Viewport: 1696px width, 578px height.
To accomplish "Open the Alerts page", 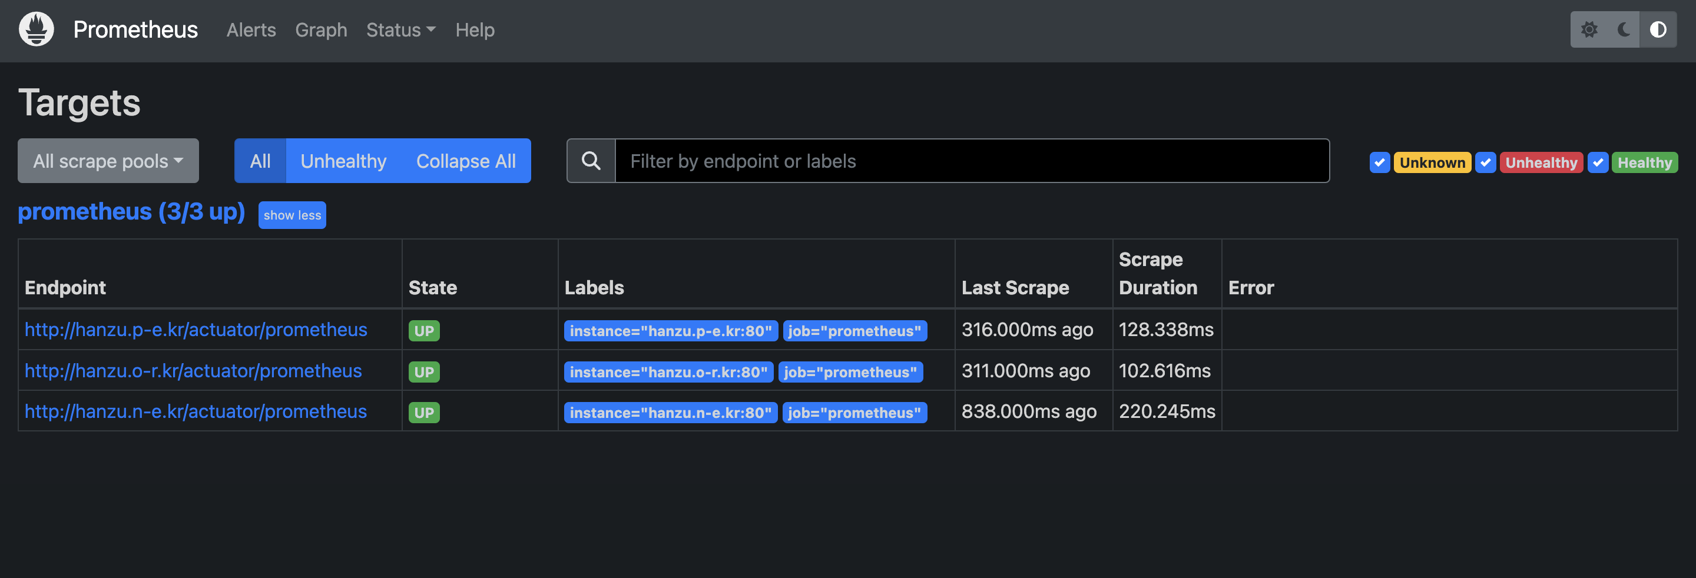I will (x=251, y=29).
